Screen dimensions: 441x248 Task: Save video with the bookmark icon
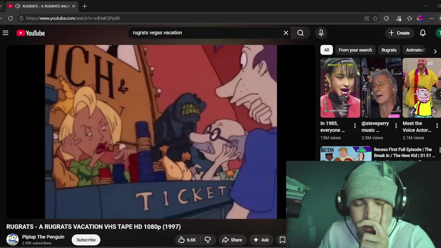(x=283, y=240)
